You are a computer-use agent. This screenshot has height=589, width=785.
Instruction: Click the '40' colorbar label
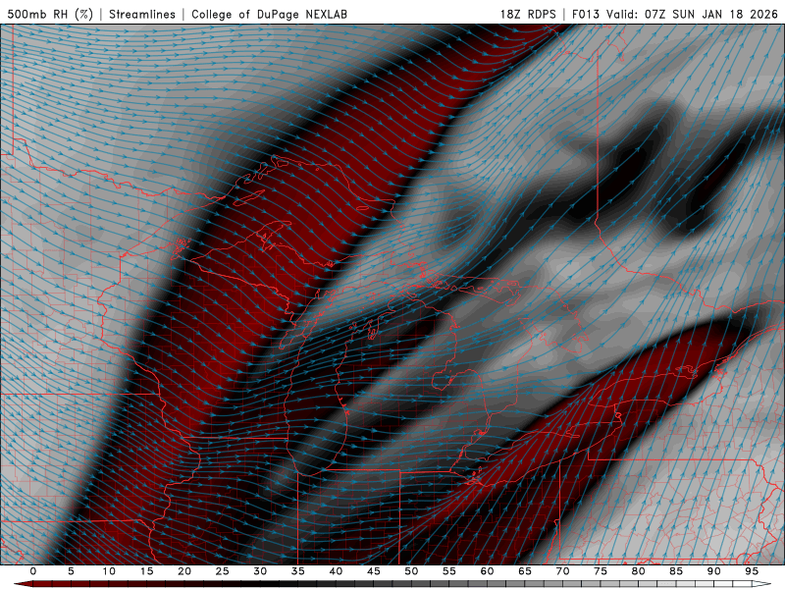click(336, 571)
